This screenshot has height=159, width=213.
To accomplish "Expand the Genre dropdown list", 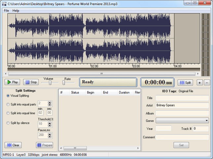I will coord(206,121).
